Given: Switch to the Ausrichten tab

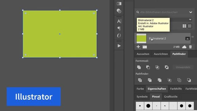Looking at the screenshot, I should (x=161, y=54).
